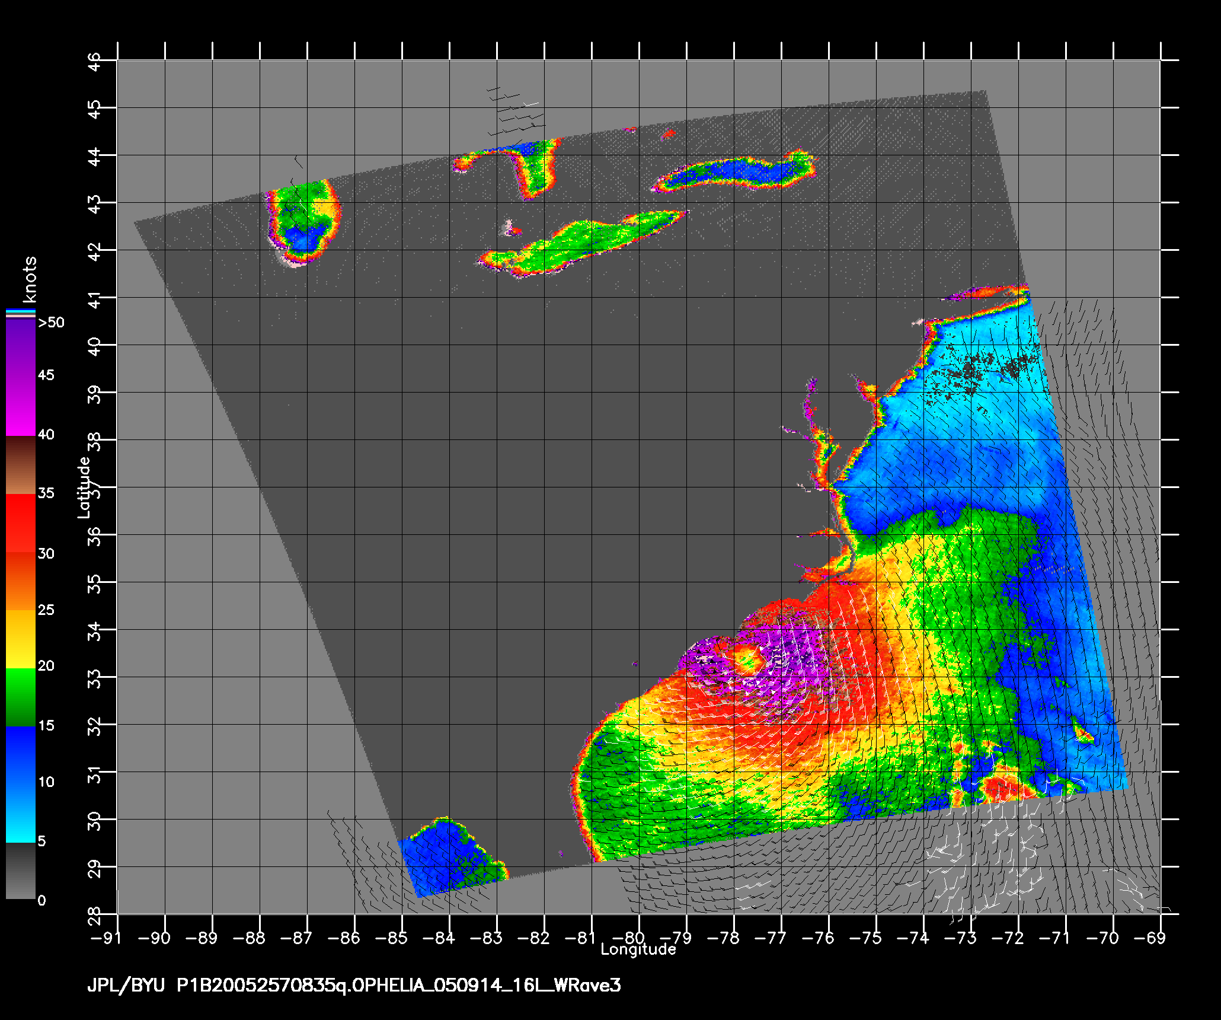Pick the green 15–20 knot colorbar segment
This screenshot has width=1221, height=1020.
pyautogui.click(x=21, y=697)
